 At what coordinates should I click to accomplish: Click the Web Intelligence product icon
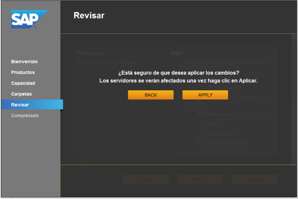(200, 86)
